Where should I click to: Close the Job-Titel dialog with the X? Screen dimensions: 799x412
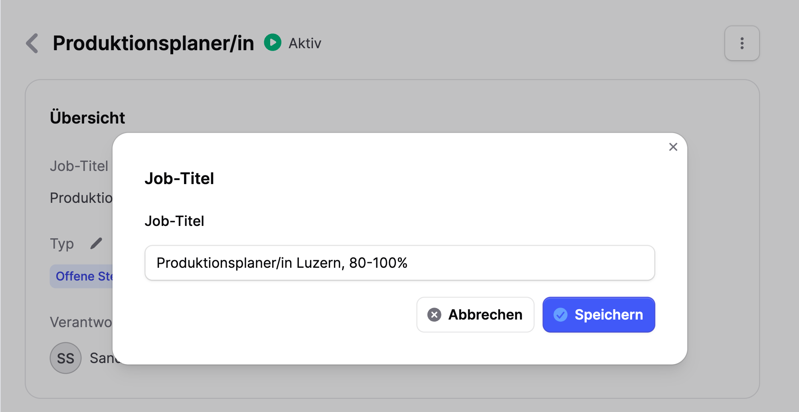tap(673, 147)
